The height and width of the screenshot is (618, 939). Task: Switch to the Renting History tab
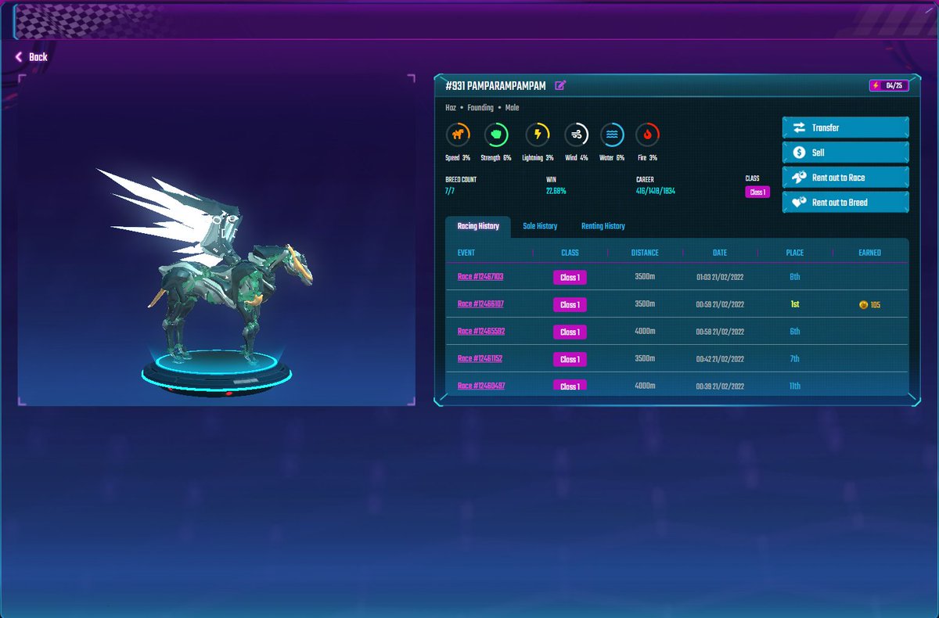tap(603, 226)
